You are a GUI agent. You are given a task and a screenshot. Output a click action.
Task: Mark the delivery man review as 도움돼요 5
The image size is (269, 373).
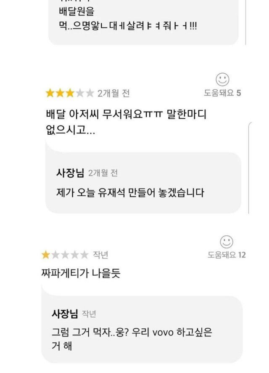click(x=222, y=93)
